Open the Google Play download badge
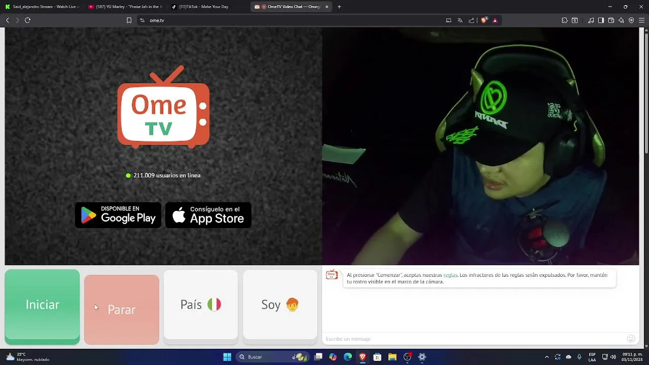Image resolution: width=649 pixels, height=365 pixels. 118,215
